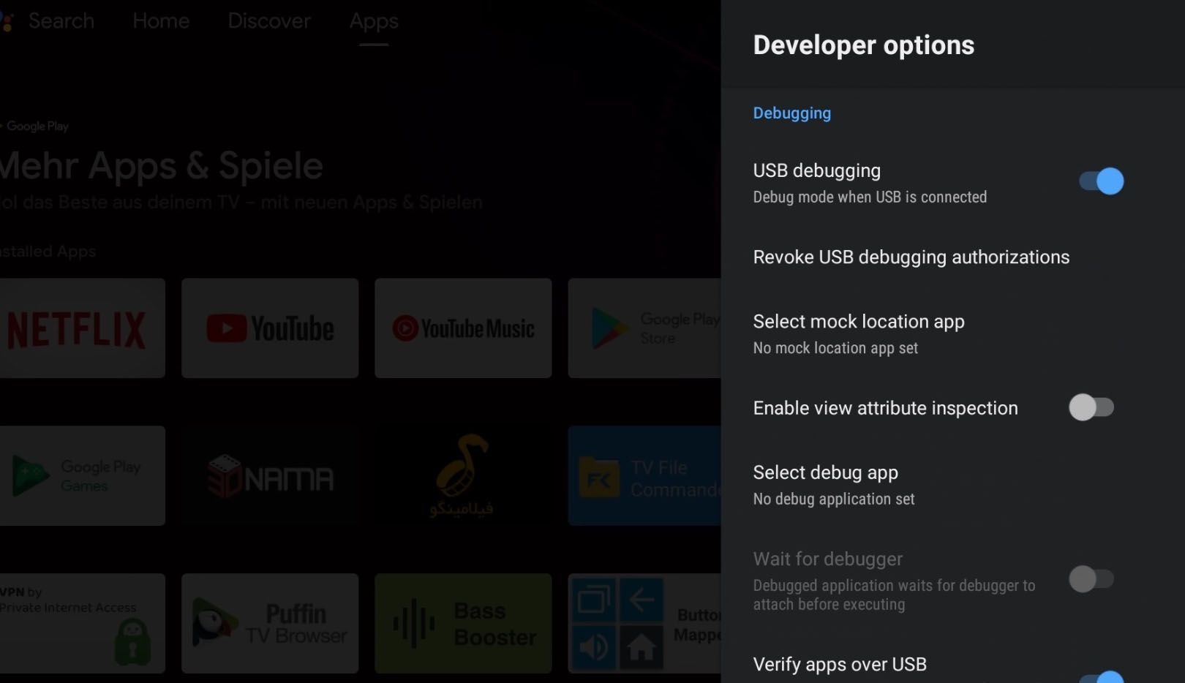Open YouTube Music
1185x683 pixels.
462,328
